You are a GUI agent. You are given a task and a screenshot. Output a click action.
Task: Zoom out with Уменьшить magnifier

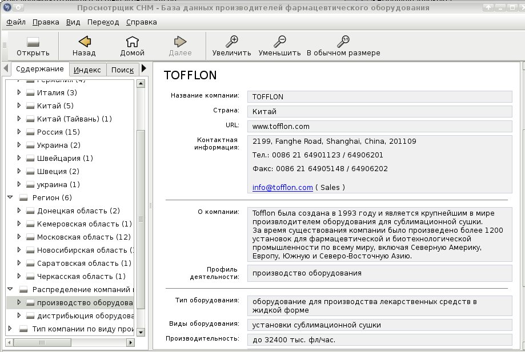click(279, 42)
